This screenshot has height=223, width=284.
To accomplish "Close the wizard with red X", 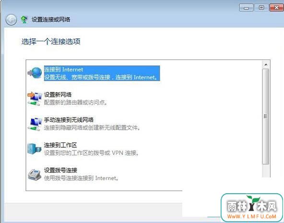I will [x=276, y=8].
